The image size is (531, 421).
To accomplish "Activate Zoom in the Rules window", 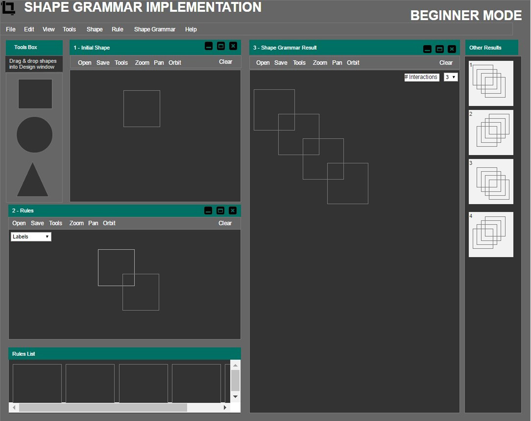I will pos(76,223).
